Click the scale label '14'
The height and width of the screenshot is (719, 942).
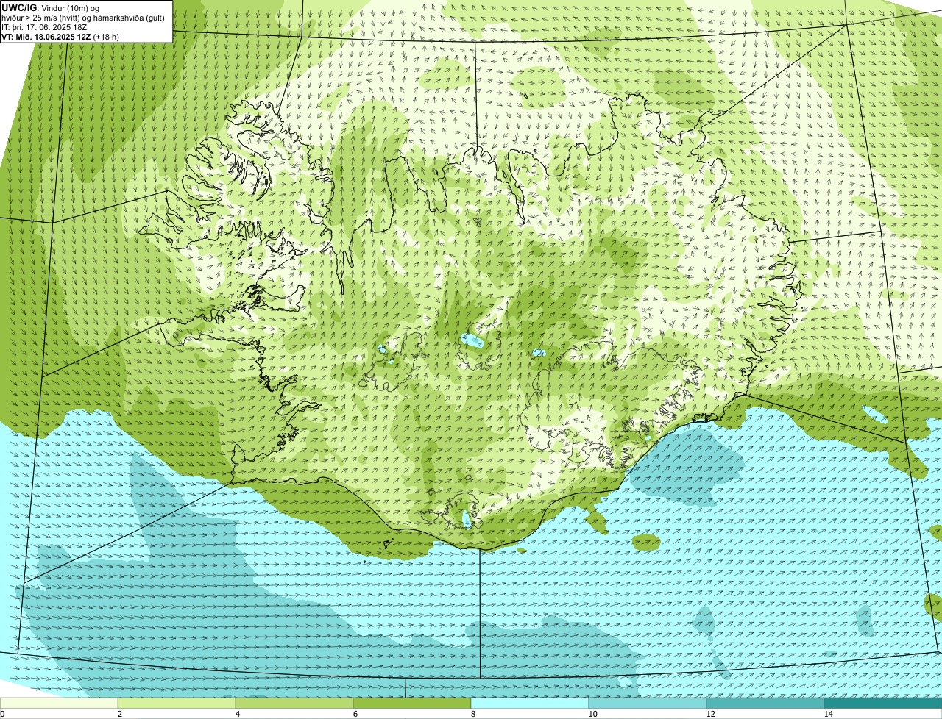coord(828,714)
